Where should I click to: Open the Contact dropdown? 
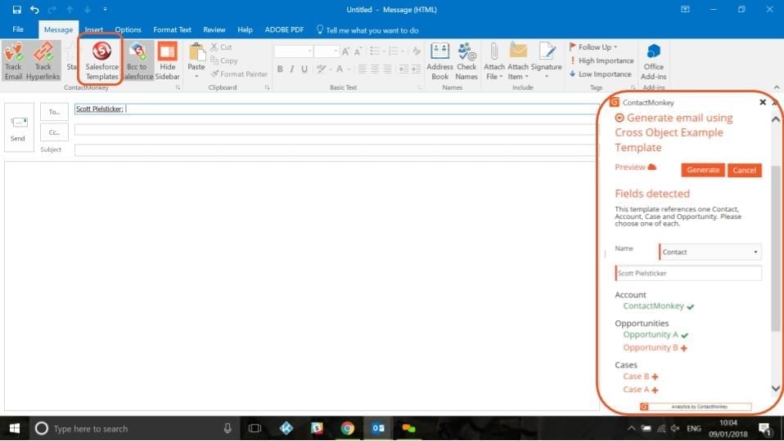pos(710,252)
